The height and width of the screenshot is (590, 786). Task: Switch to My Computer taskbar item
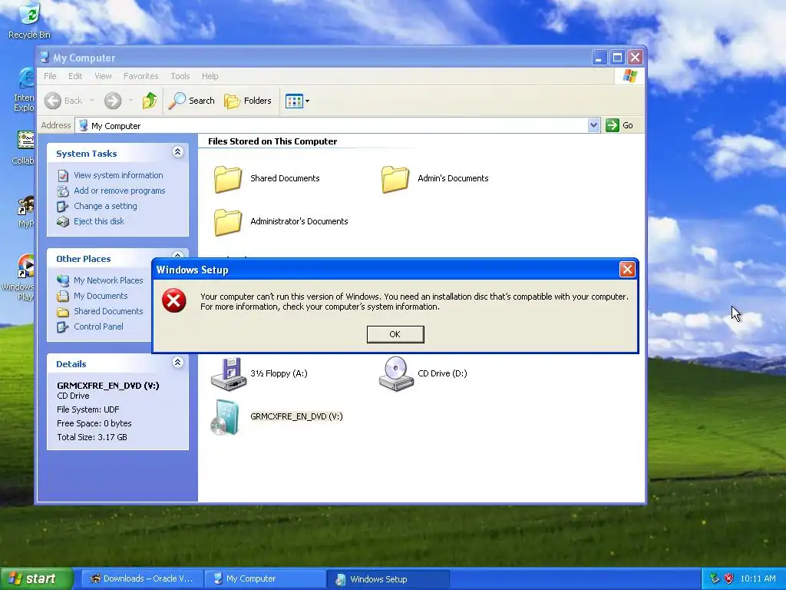(265, 578)
